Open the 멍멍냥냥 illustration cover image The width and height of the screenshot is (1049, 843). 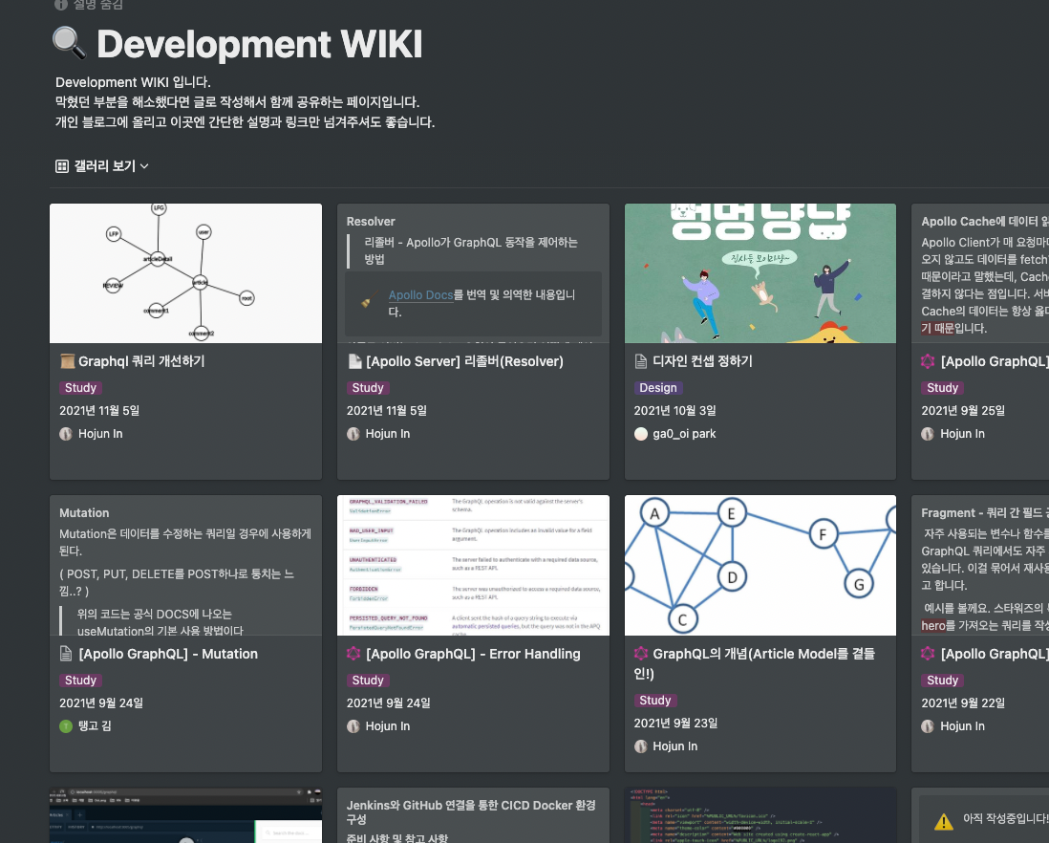pos(760,273)
